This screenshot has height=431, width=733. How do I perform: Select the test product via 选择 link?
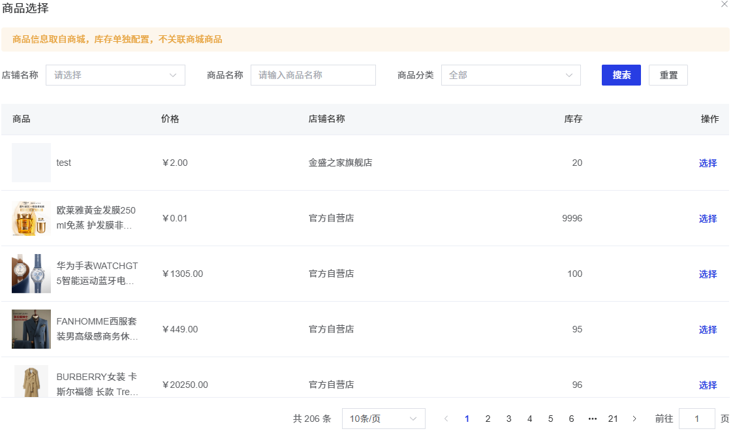[x=708, y=163]
